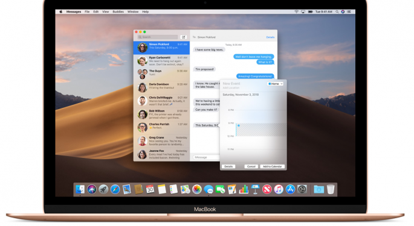Screen dimensions: 414x226
Task: Select the Ryan Carbonetti conversation
Action: coord(161,61)
